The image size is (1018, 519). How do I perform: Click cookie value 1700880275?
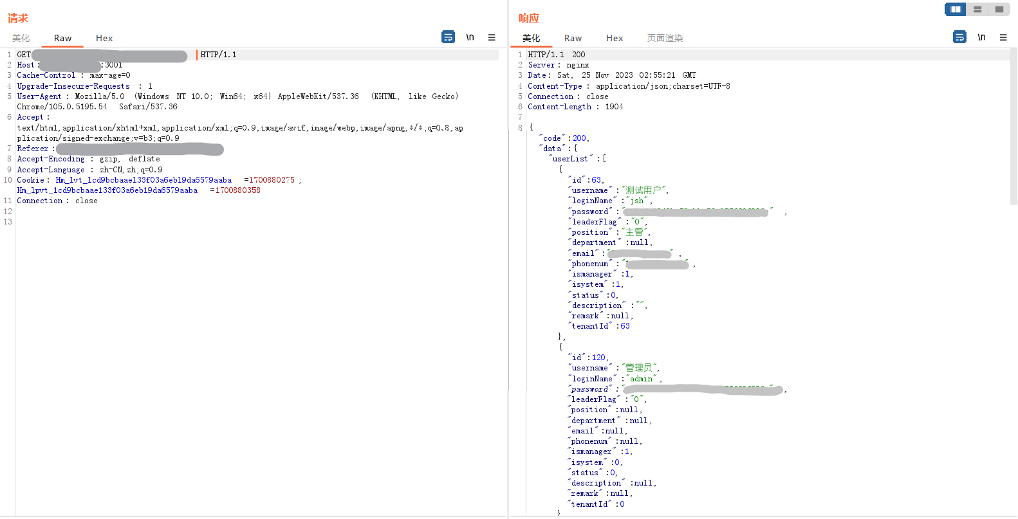[272, 180]
